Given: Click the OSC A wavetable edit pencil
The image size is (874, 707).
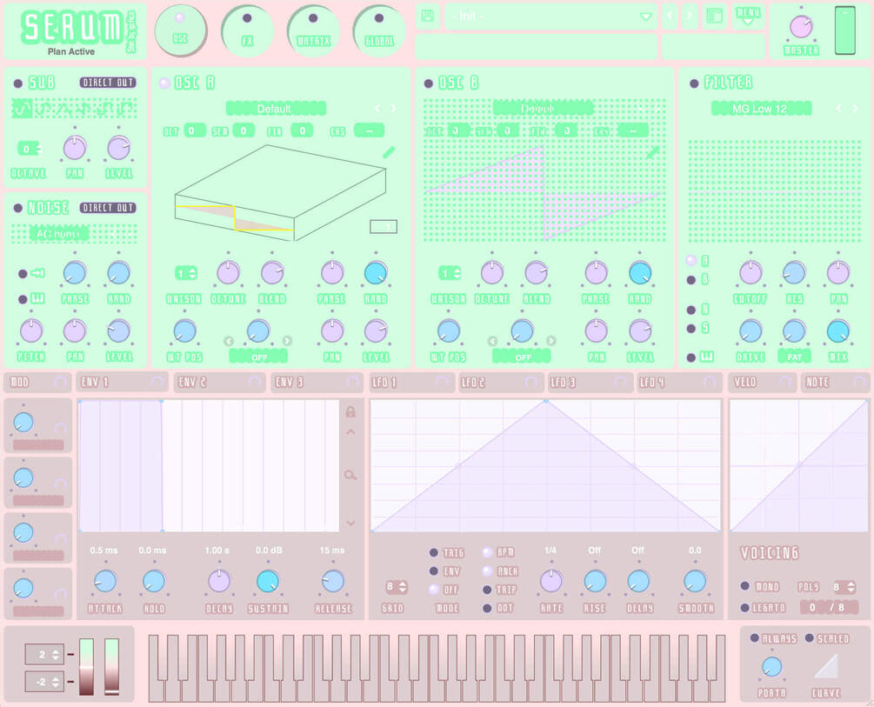Looking at the screenshot, I should 389,152.
